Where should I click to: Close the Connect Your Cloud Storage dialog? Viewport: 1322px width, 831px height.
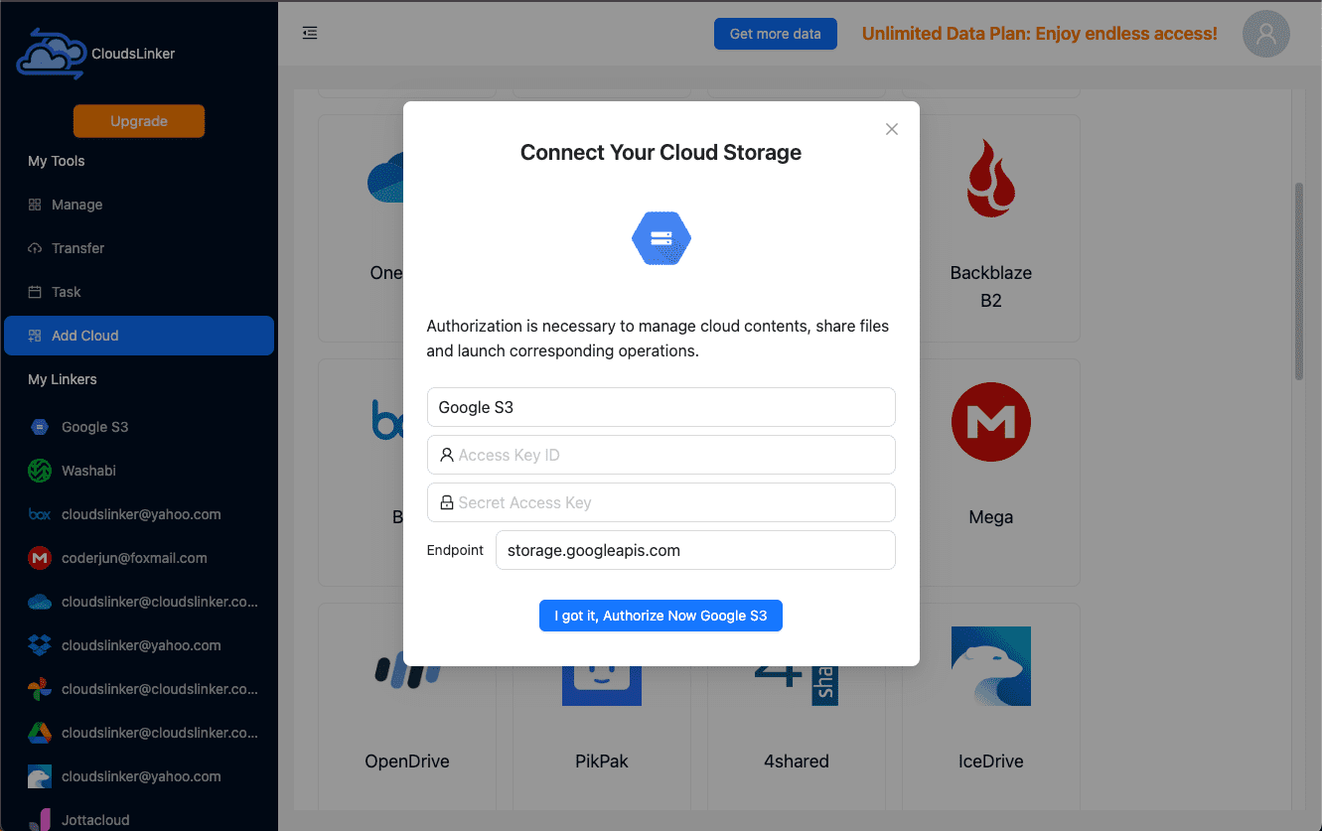891,129
